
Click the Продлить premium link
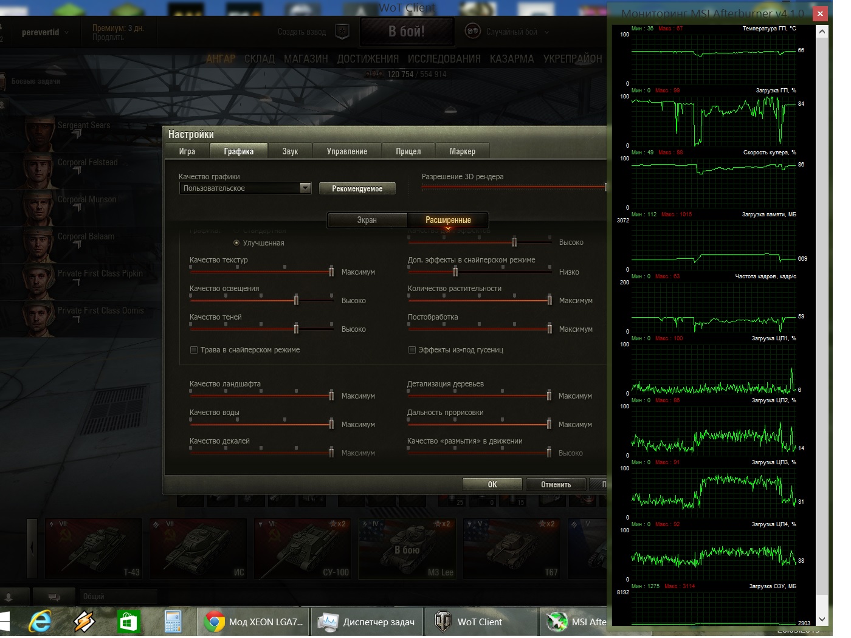coord(108,38)
